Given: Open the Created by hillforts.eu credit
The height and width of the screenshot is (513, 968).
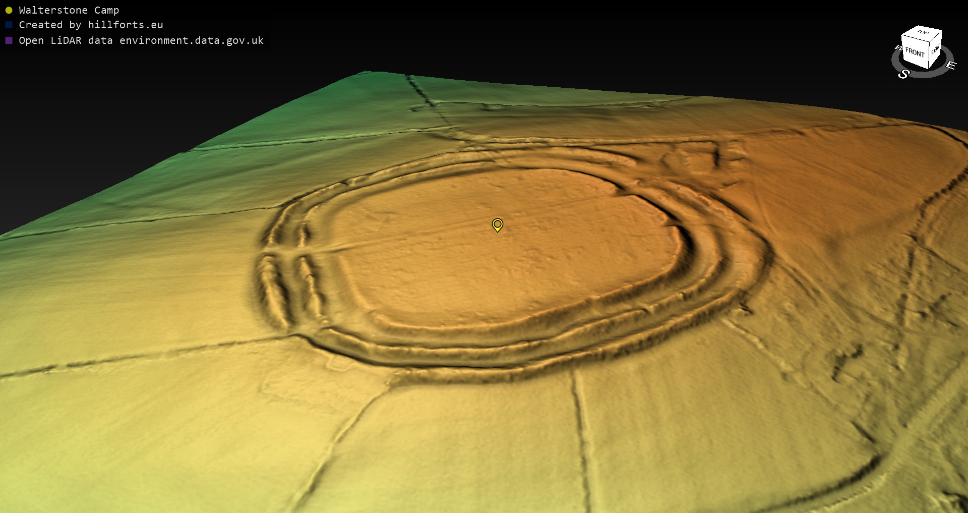Looking at the screenshot, I should pyautogui.click(x=91, y=25).
